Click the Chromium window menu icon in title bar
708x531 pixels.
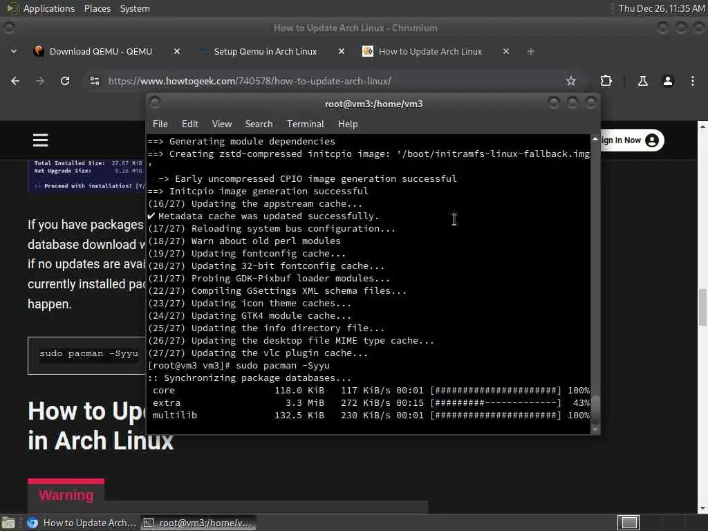click(x=8, y=28)
